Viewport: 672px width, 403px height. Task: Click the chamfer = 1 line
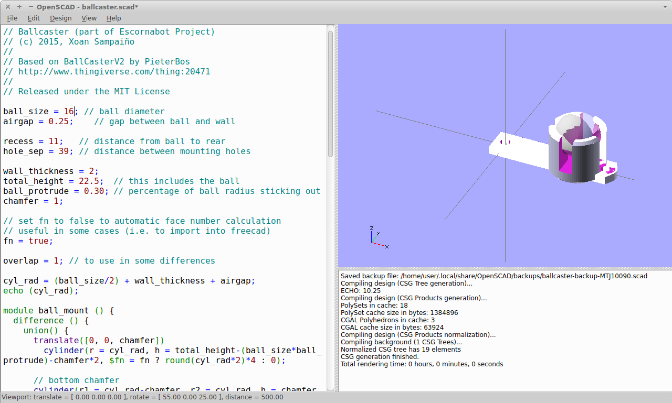click(x=33, y=201)
